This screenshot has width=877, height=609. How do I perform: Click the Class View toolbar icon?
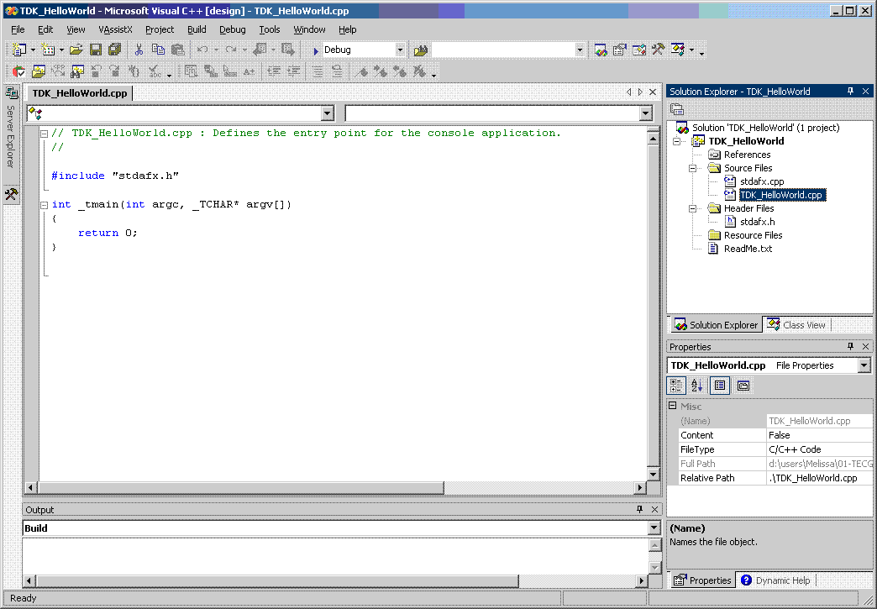[677, 50]
